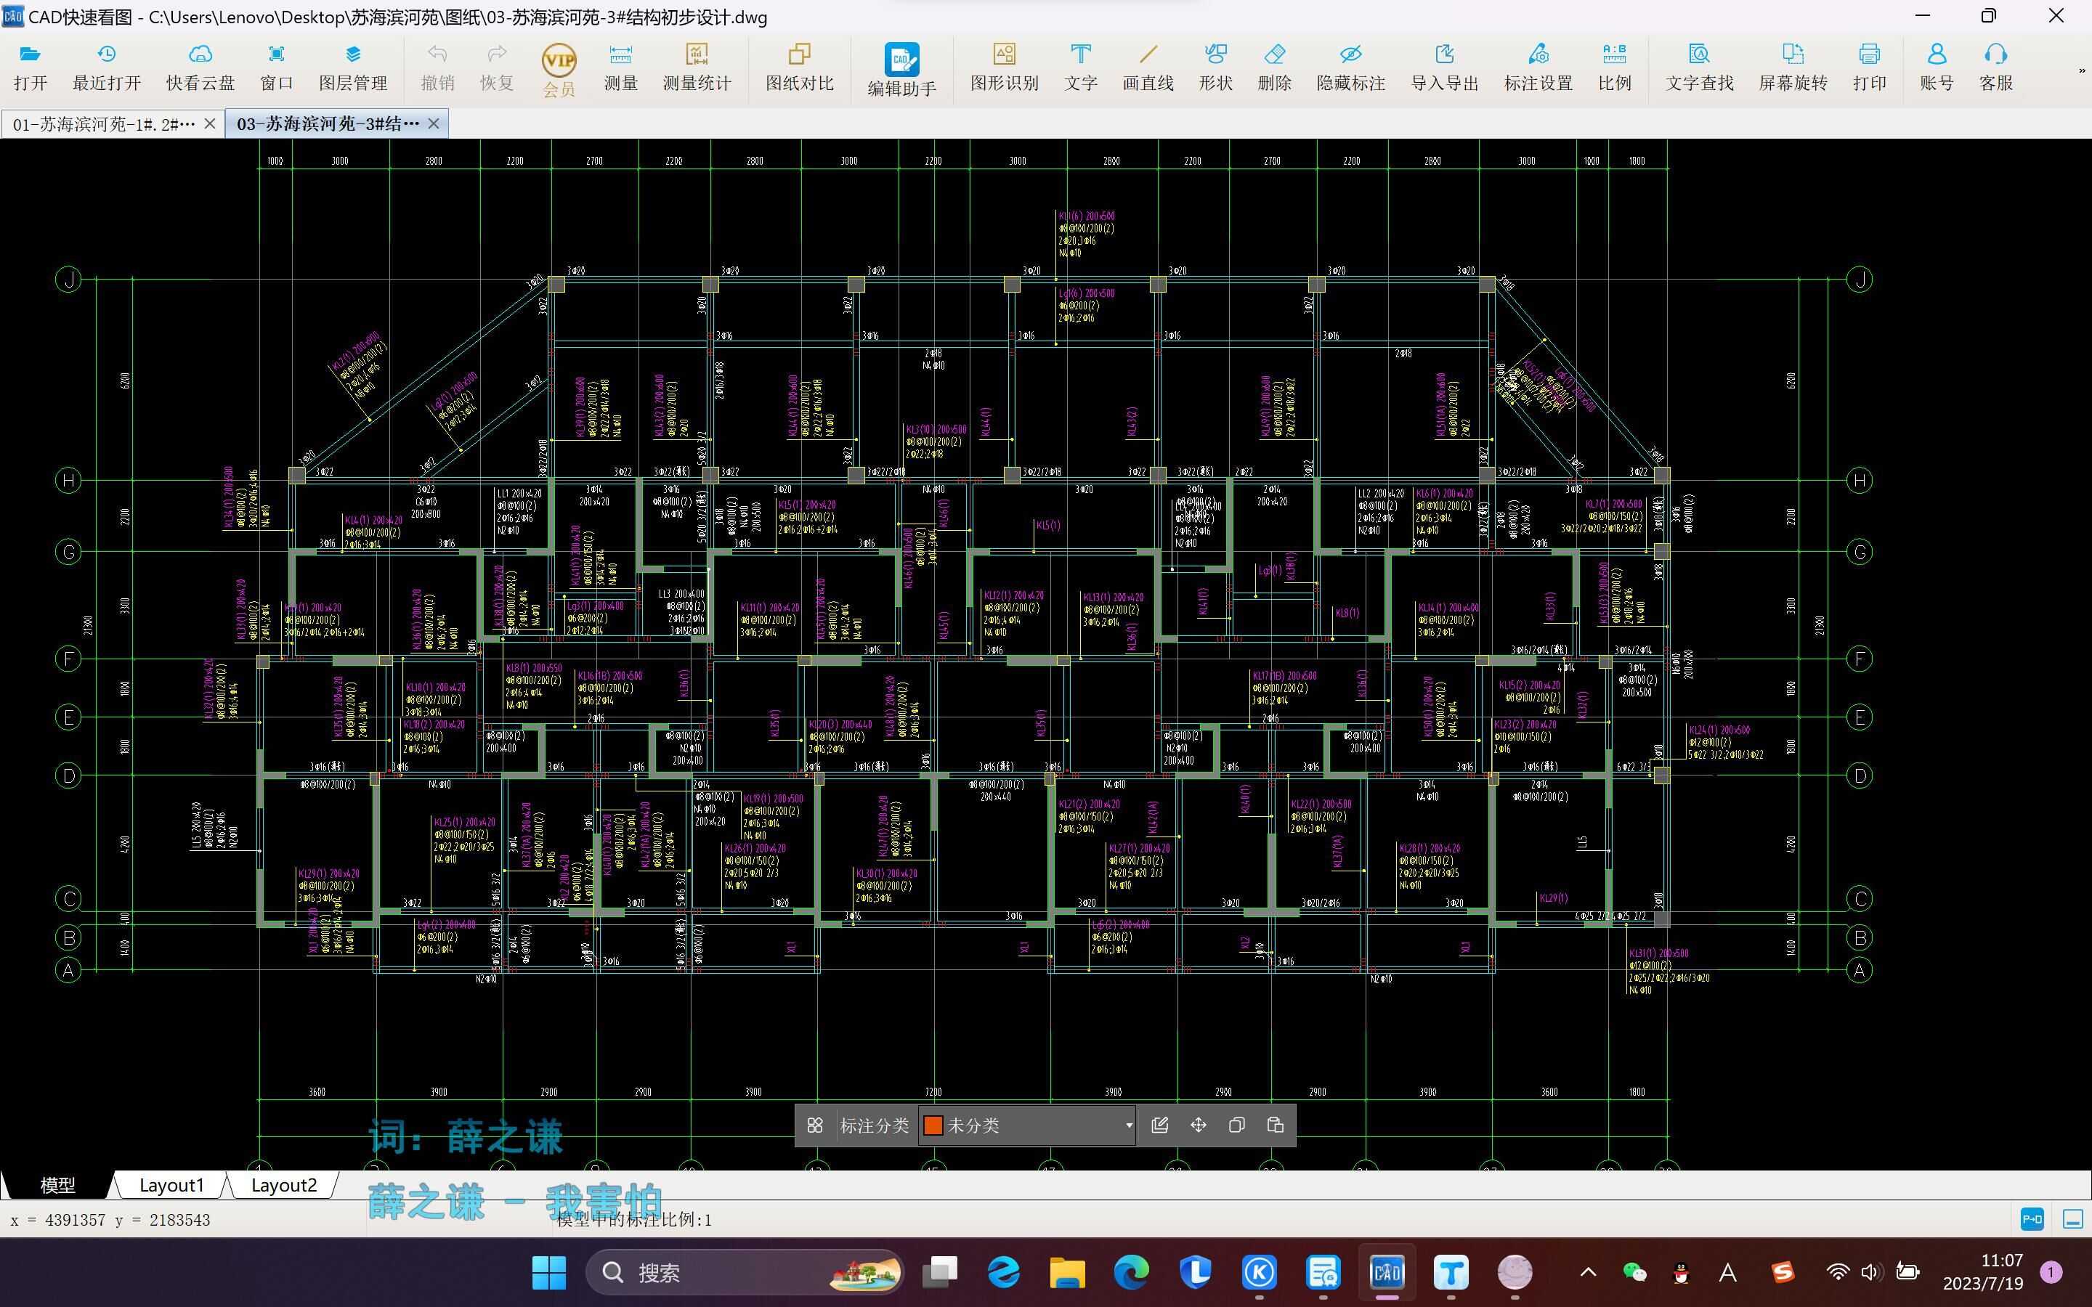Click the 标注分类 label

click(x=875, y=1125)
